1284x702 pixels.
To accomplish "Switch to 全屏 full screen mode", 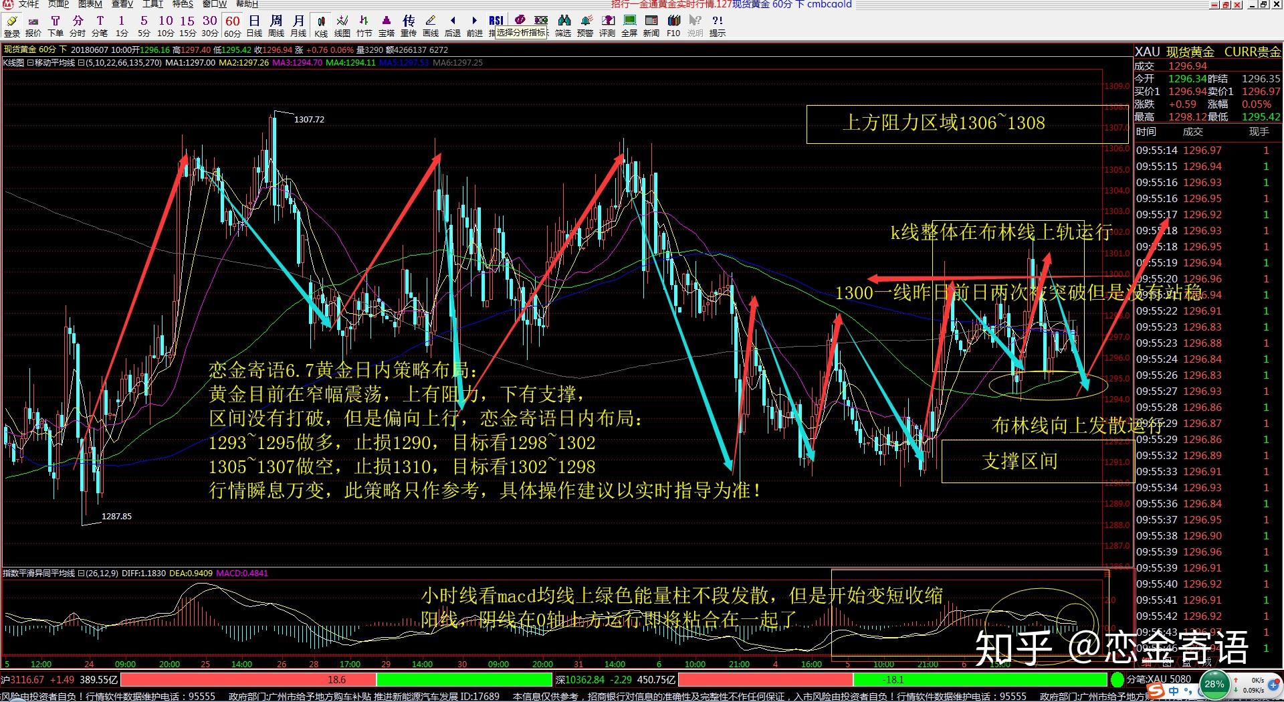I will tap(629, 26).
